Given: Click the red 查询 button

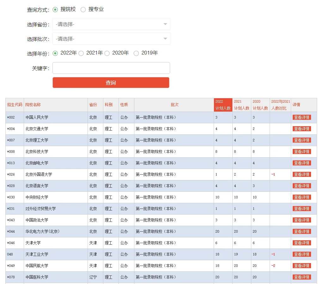Looking at the screenshot, I should click(111, 82).
